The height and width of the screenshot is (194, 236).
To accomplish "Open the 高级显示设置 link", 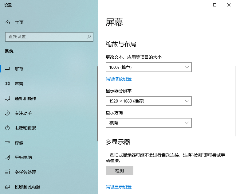I will click(119, 187).
